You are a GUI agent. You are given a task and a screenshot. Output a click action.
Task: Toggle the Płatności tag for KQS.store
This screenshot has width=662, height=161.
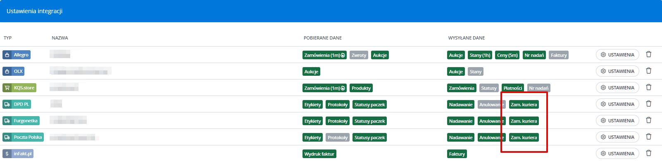tap(513, 88)
